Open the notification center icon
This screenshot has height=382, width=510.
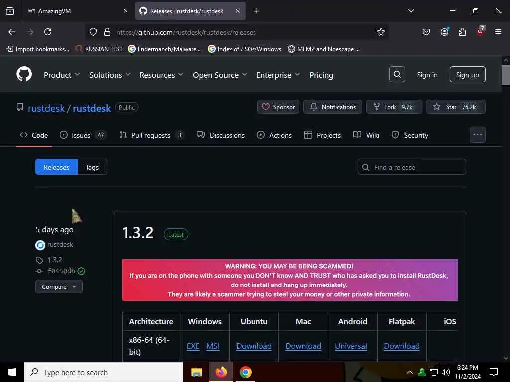494,372
